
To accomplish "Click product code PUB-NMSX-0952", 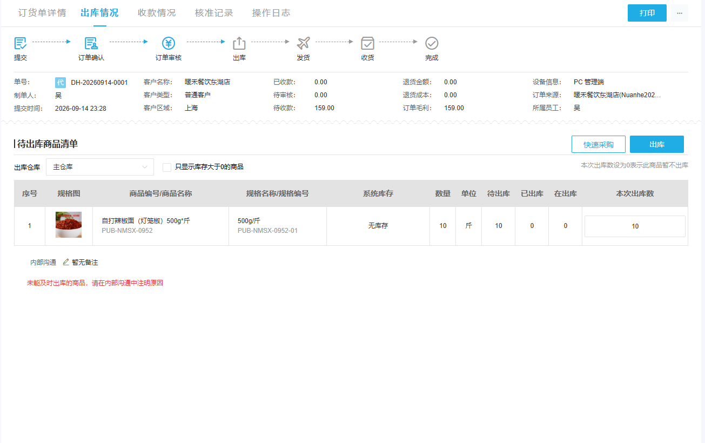I will coord(127,231).
